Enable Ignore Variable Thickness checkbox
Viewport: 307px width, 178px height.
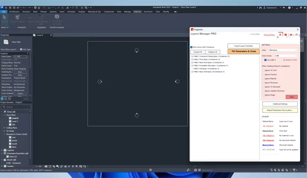(264, 91)
